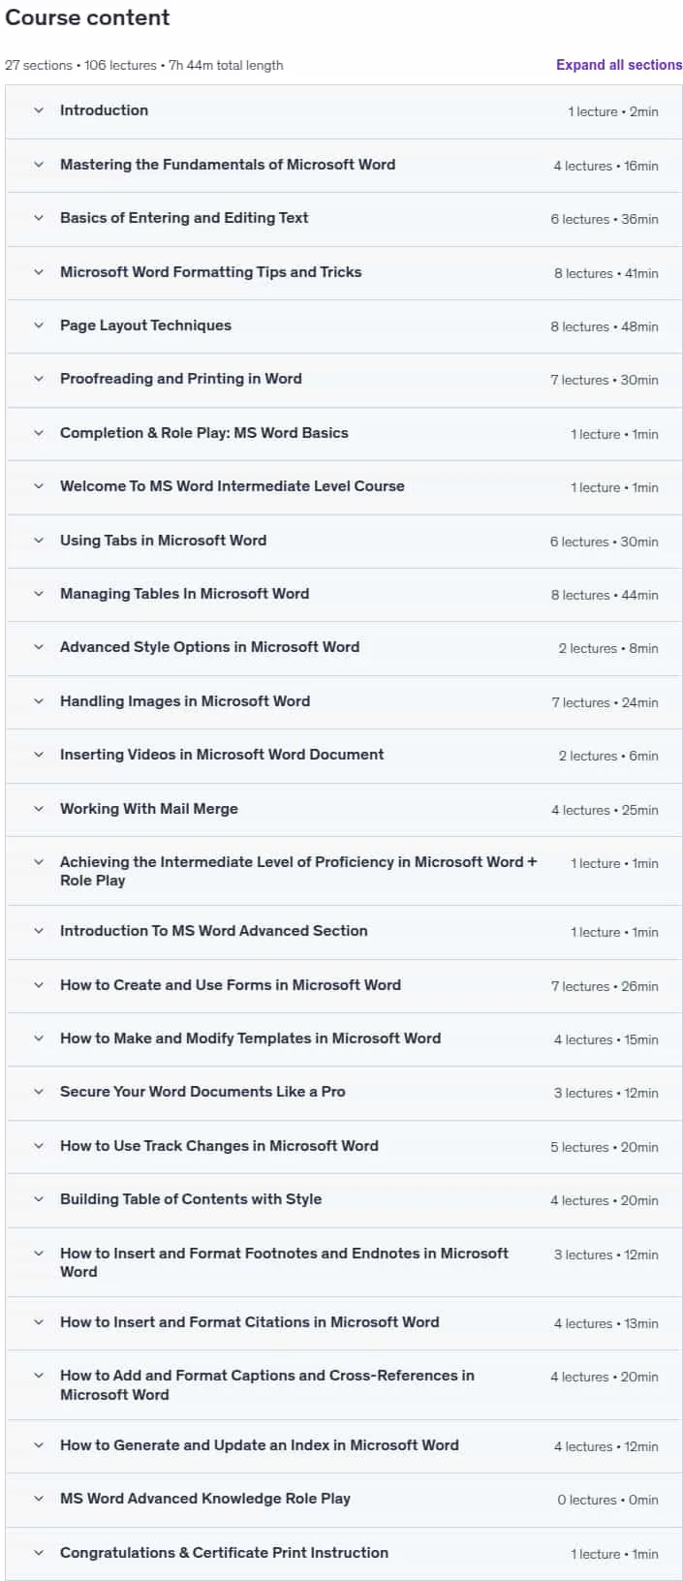
Task: Click the '7 lectures • 26min' label
Action: click(x=605, y=986)
